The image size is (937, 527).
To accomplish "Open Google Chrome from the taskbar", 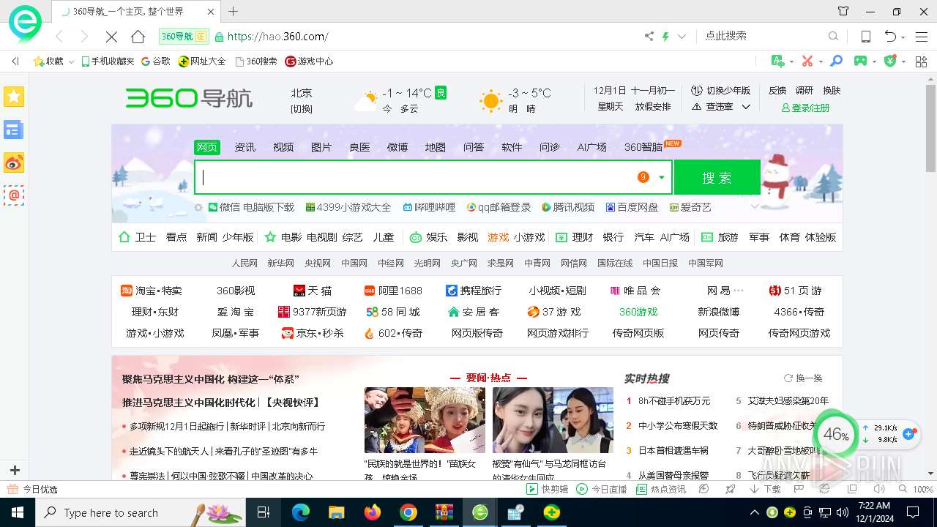I will point(408,512).
